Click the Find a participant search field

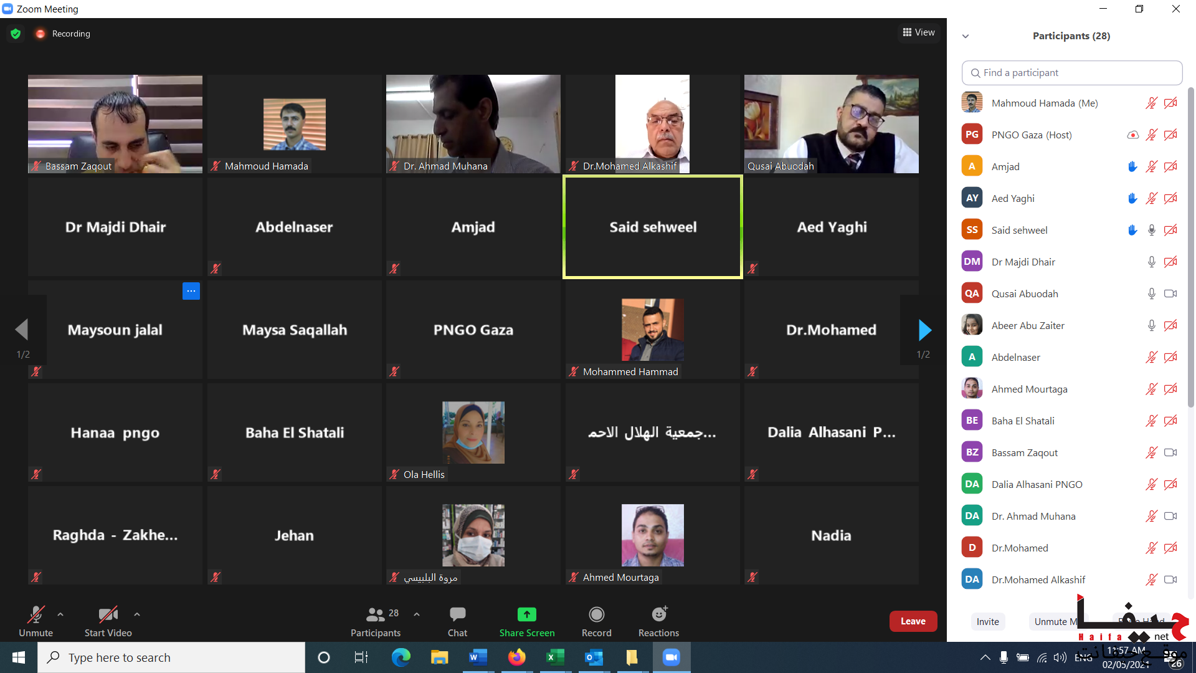pyautogui.click(x=1071, y=73)
